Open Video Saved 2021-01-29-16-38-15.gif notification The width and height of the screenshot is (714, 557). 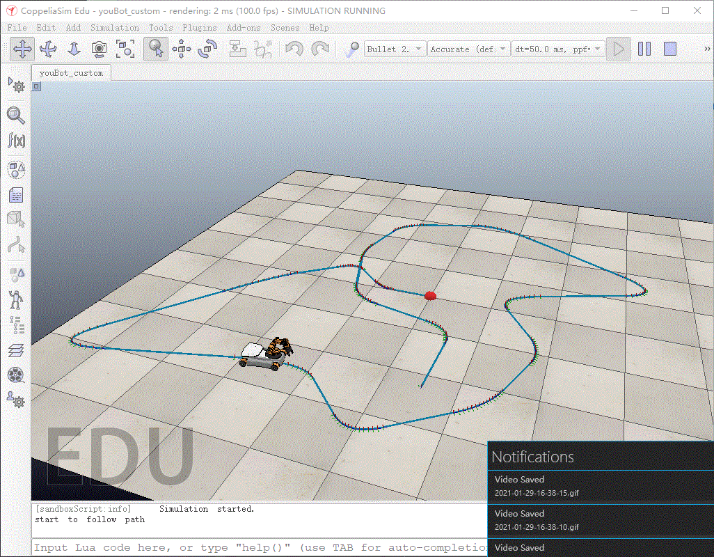(601, 487)
